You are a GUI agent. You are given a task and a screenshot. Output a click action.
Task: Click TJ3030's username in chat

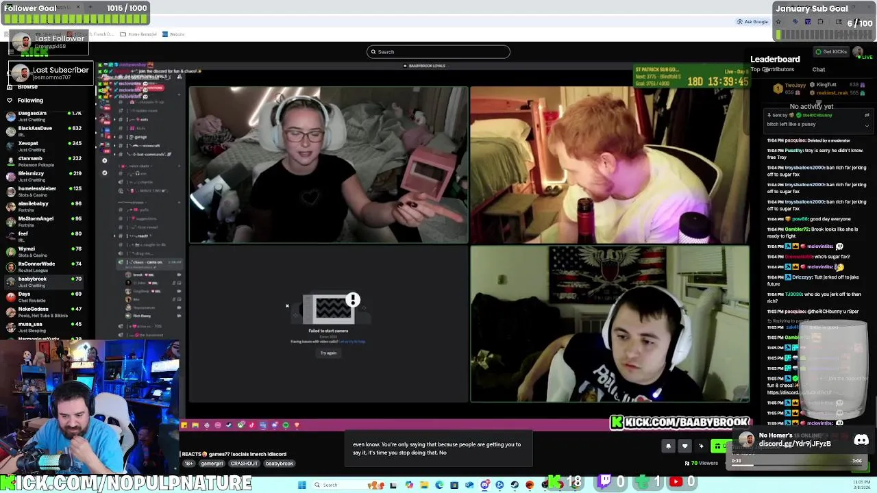click(793, 294)
